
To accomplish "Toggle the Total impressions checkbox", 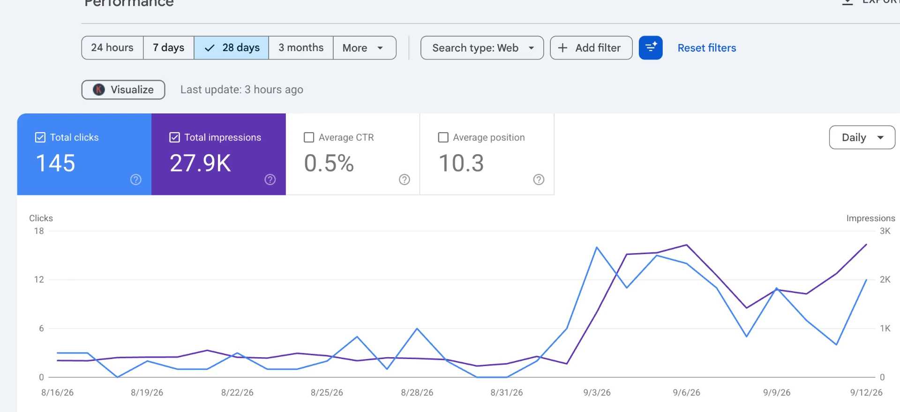I will [x=174, y=137].
